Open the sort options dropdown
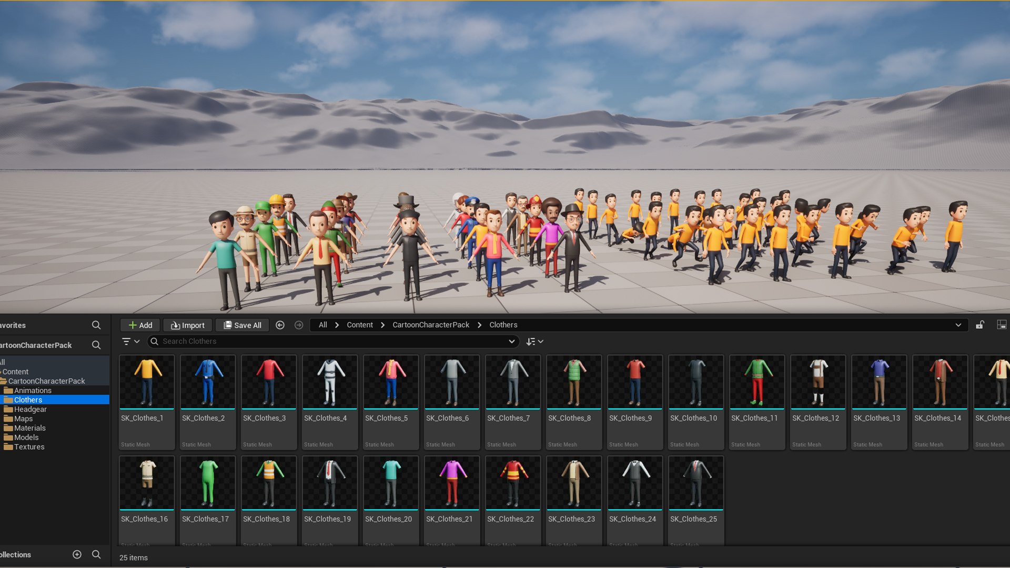Screen dimensions: 1010x568 pyautogui.click(x=534, y=341)
